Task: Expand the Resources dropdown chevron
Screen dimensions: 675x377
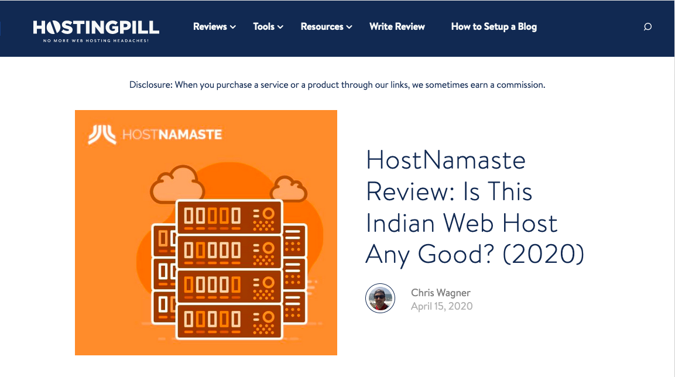Action: coord(349,27)
